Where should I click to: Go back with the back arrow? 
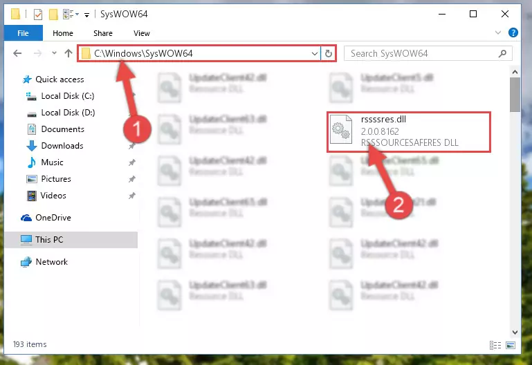coord(17,53)
